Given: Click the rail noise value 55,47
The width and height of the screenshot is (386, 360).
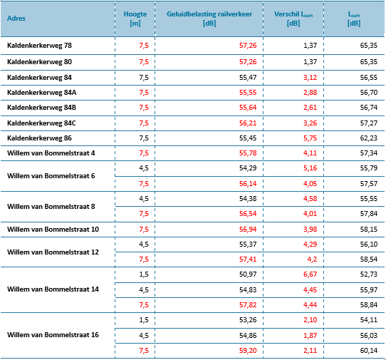Looking at the screenshot, I should click(x=248, y=78).
